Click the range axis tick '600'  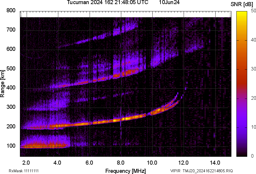coord(11,49)
